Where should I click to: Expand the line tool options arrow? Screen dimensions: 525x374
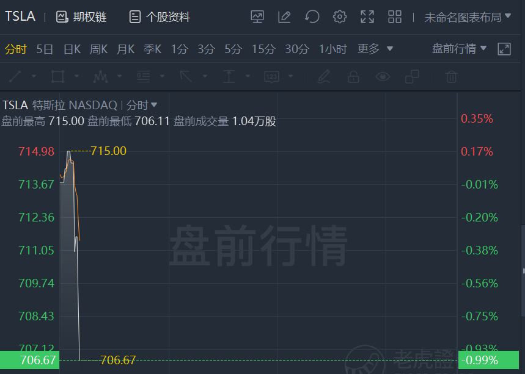(x=34, y=76)
